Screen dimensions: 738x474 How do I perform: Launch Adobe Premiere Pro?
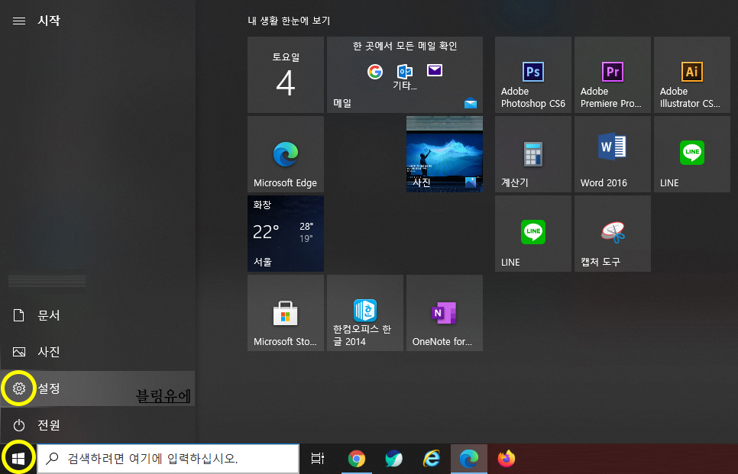[612, 75]
